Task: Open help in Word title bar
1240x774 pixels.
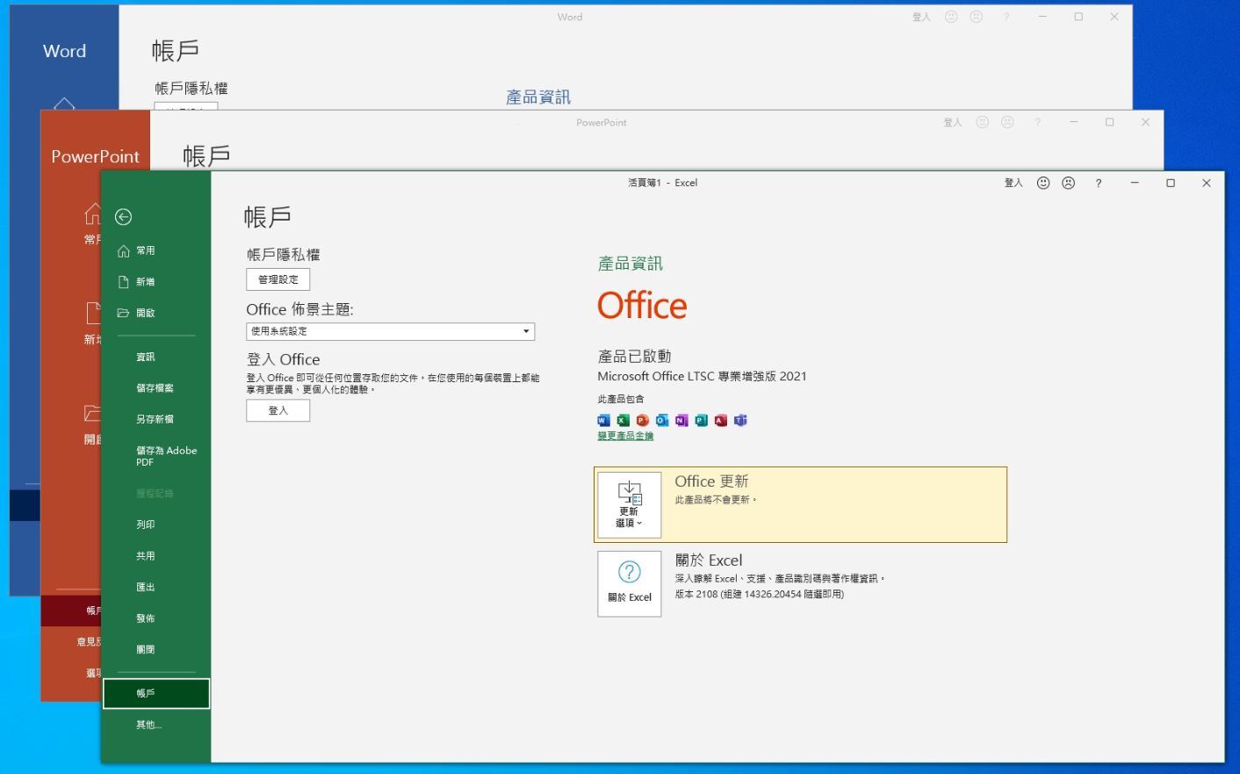Action: [x=1006, y=17]
